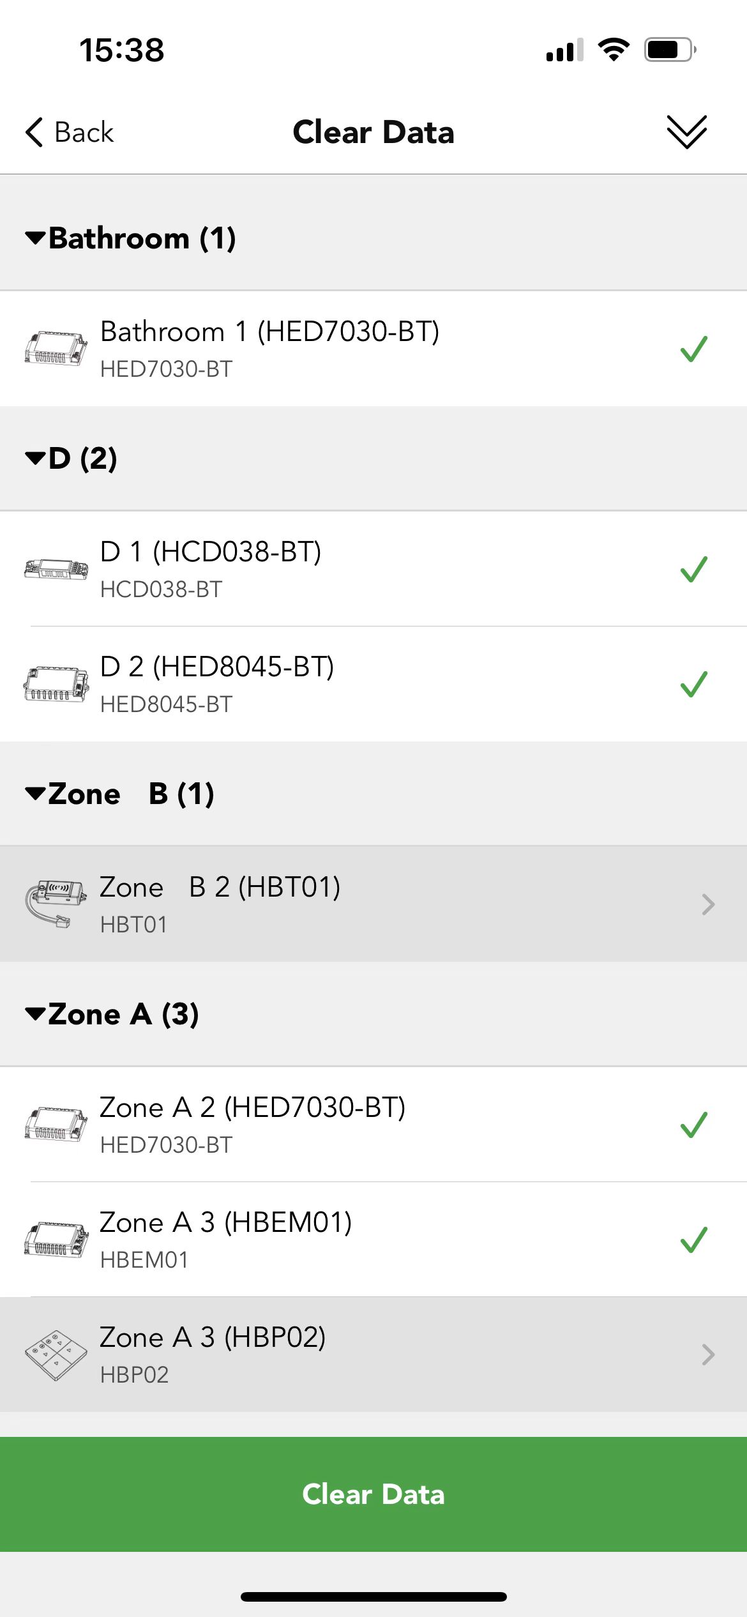Screen dimensions: 747x1617
Task: Go Back to the previous screen
Action: pos(69,132)
